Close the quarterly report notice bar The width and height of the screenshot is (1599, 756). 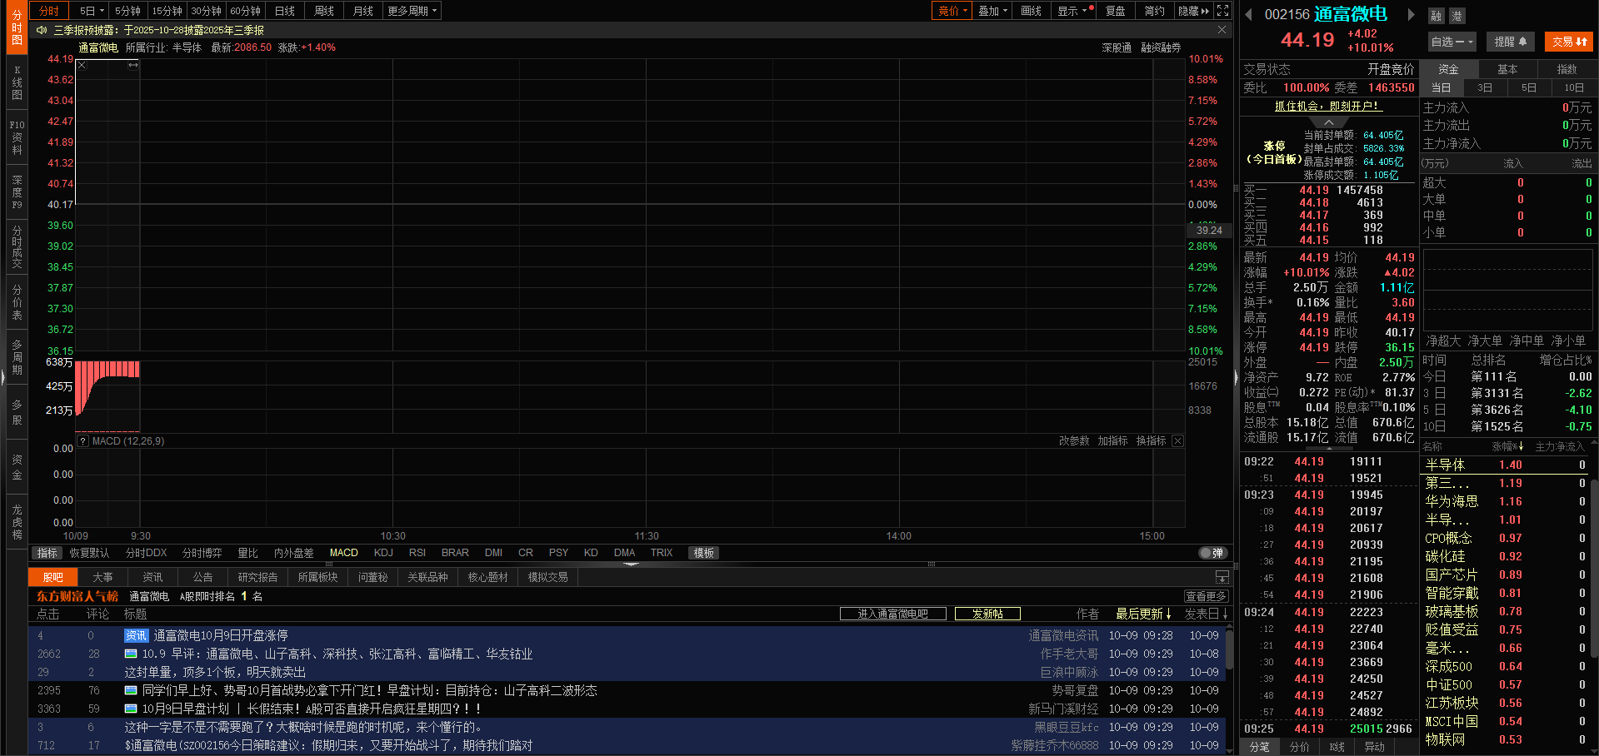[x=1222, y=30]
